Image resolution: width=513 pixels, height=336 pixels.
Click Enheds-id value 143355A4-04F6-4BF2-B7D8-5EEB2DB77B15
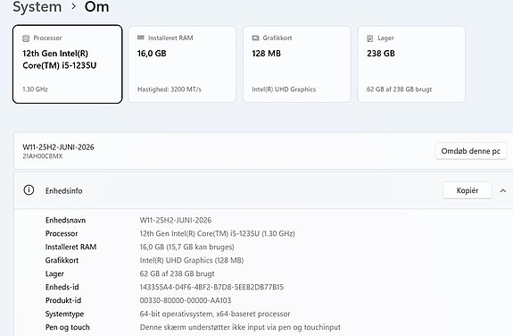click(211, 287)
